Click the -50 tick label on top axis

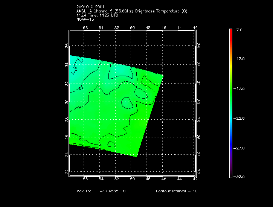click(131, 28)
